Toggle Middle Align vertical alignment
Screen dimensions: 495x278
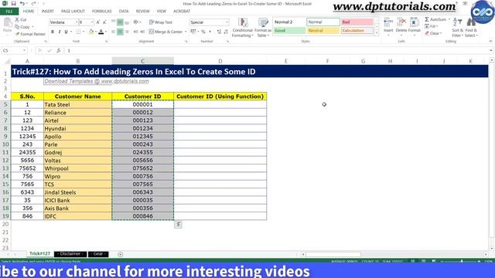[120, 22]
